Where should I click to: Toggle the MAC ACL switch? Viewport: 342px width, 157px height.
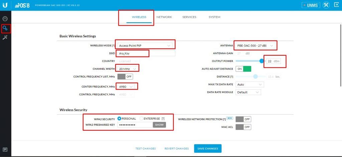tap(243, 127)
